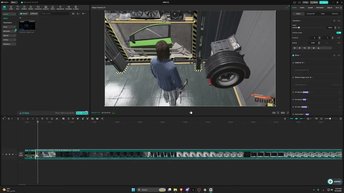
Task: Open the media sort dropdown
Action: 78,14
